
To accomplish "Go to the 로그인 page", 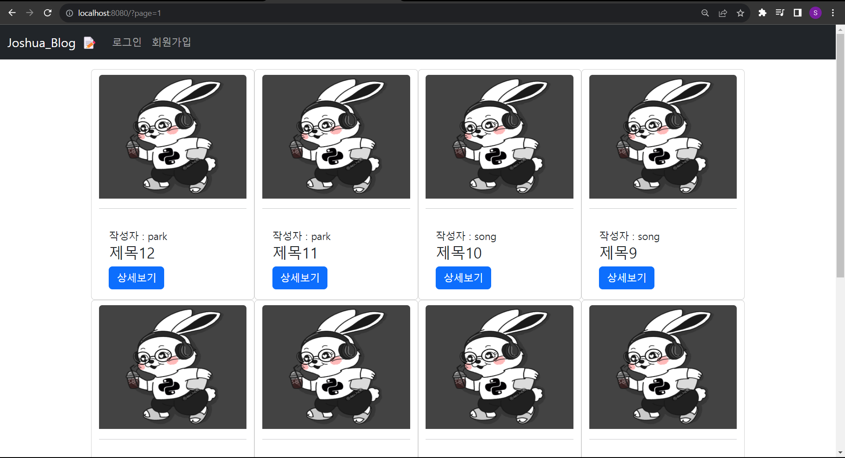I will [127, 42].
